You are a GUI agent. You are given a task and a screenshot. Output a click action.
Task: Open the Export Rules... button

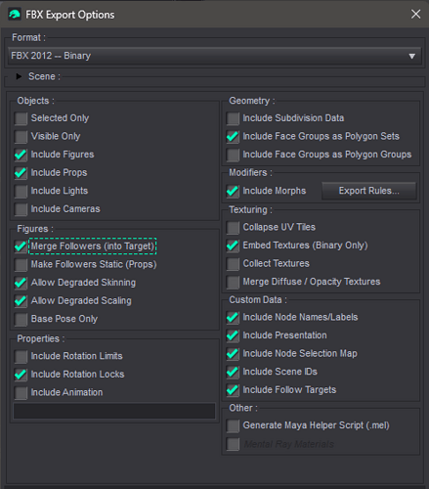pyautogui.click(x=369, y=191)
